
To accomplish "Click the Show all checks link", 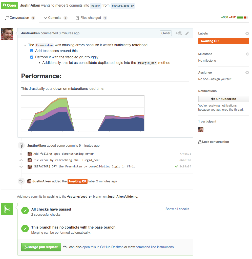I will [177, 209].
